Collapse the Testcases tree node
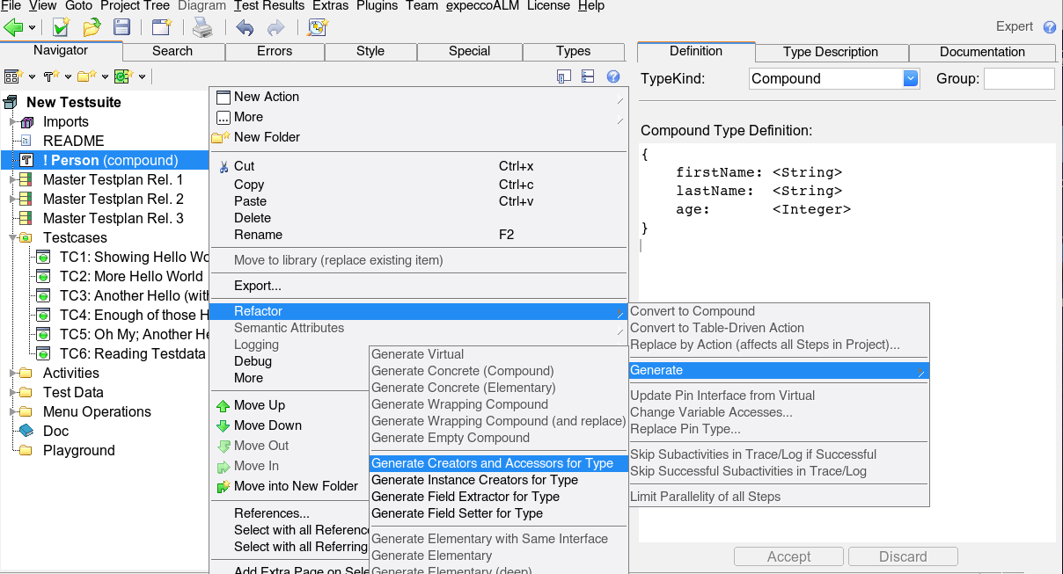This screenshot has height=574, width=1063. 13,237
